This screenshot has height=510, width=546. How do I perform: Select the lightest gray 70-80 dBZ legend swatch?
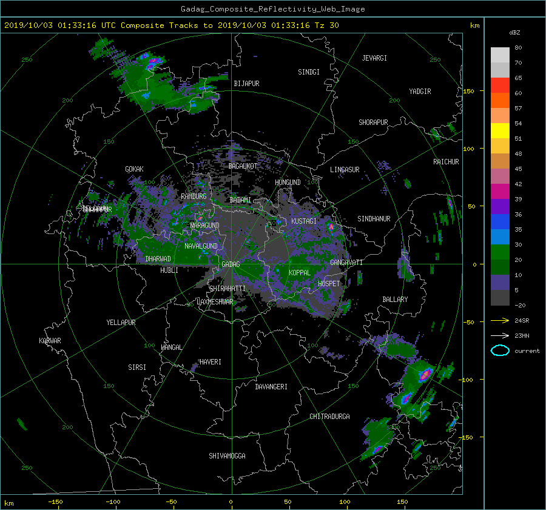500,55
